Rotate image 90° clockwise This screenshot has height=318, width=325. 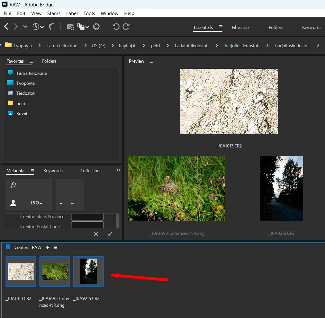click(126, 27)
